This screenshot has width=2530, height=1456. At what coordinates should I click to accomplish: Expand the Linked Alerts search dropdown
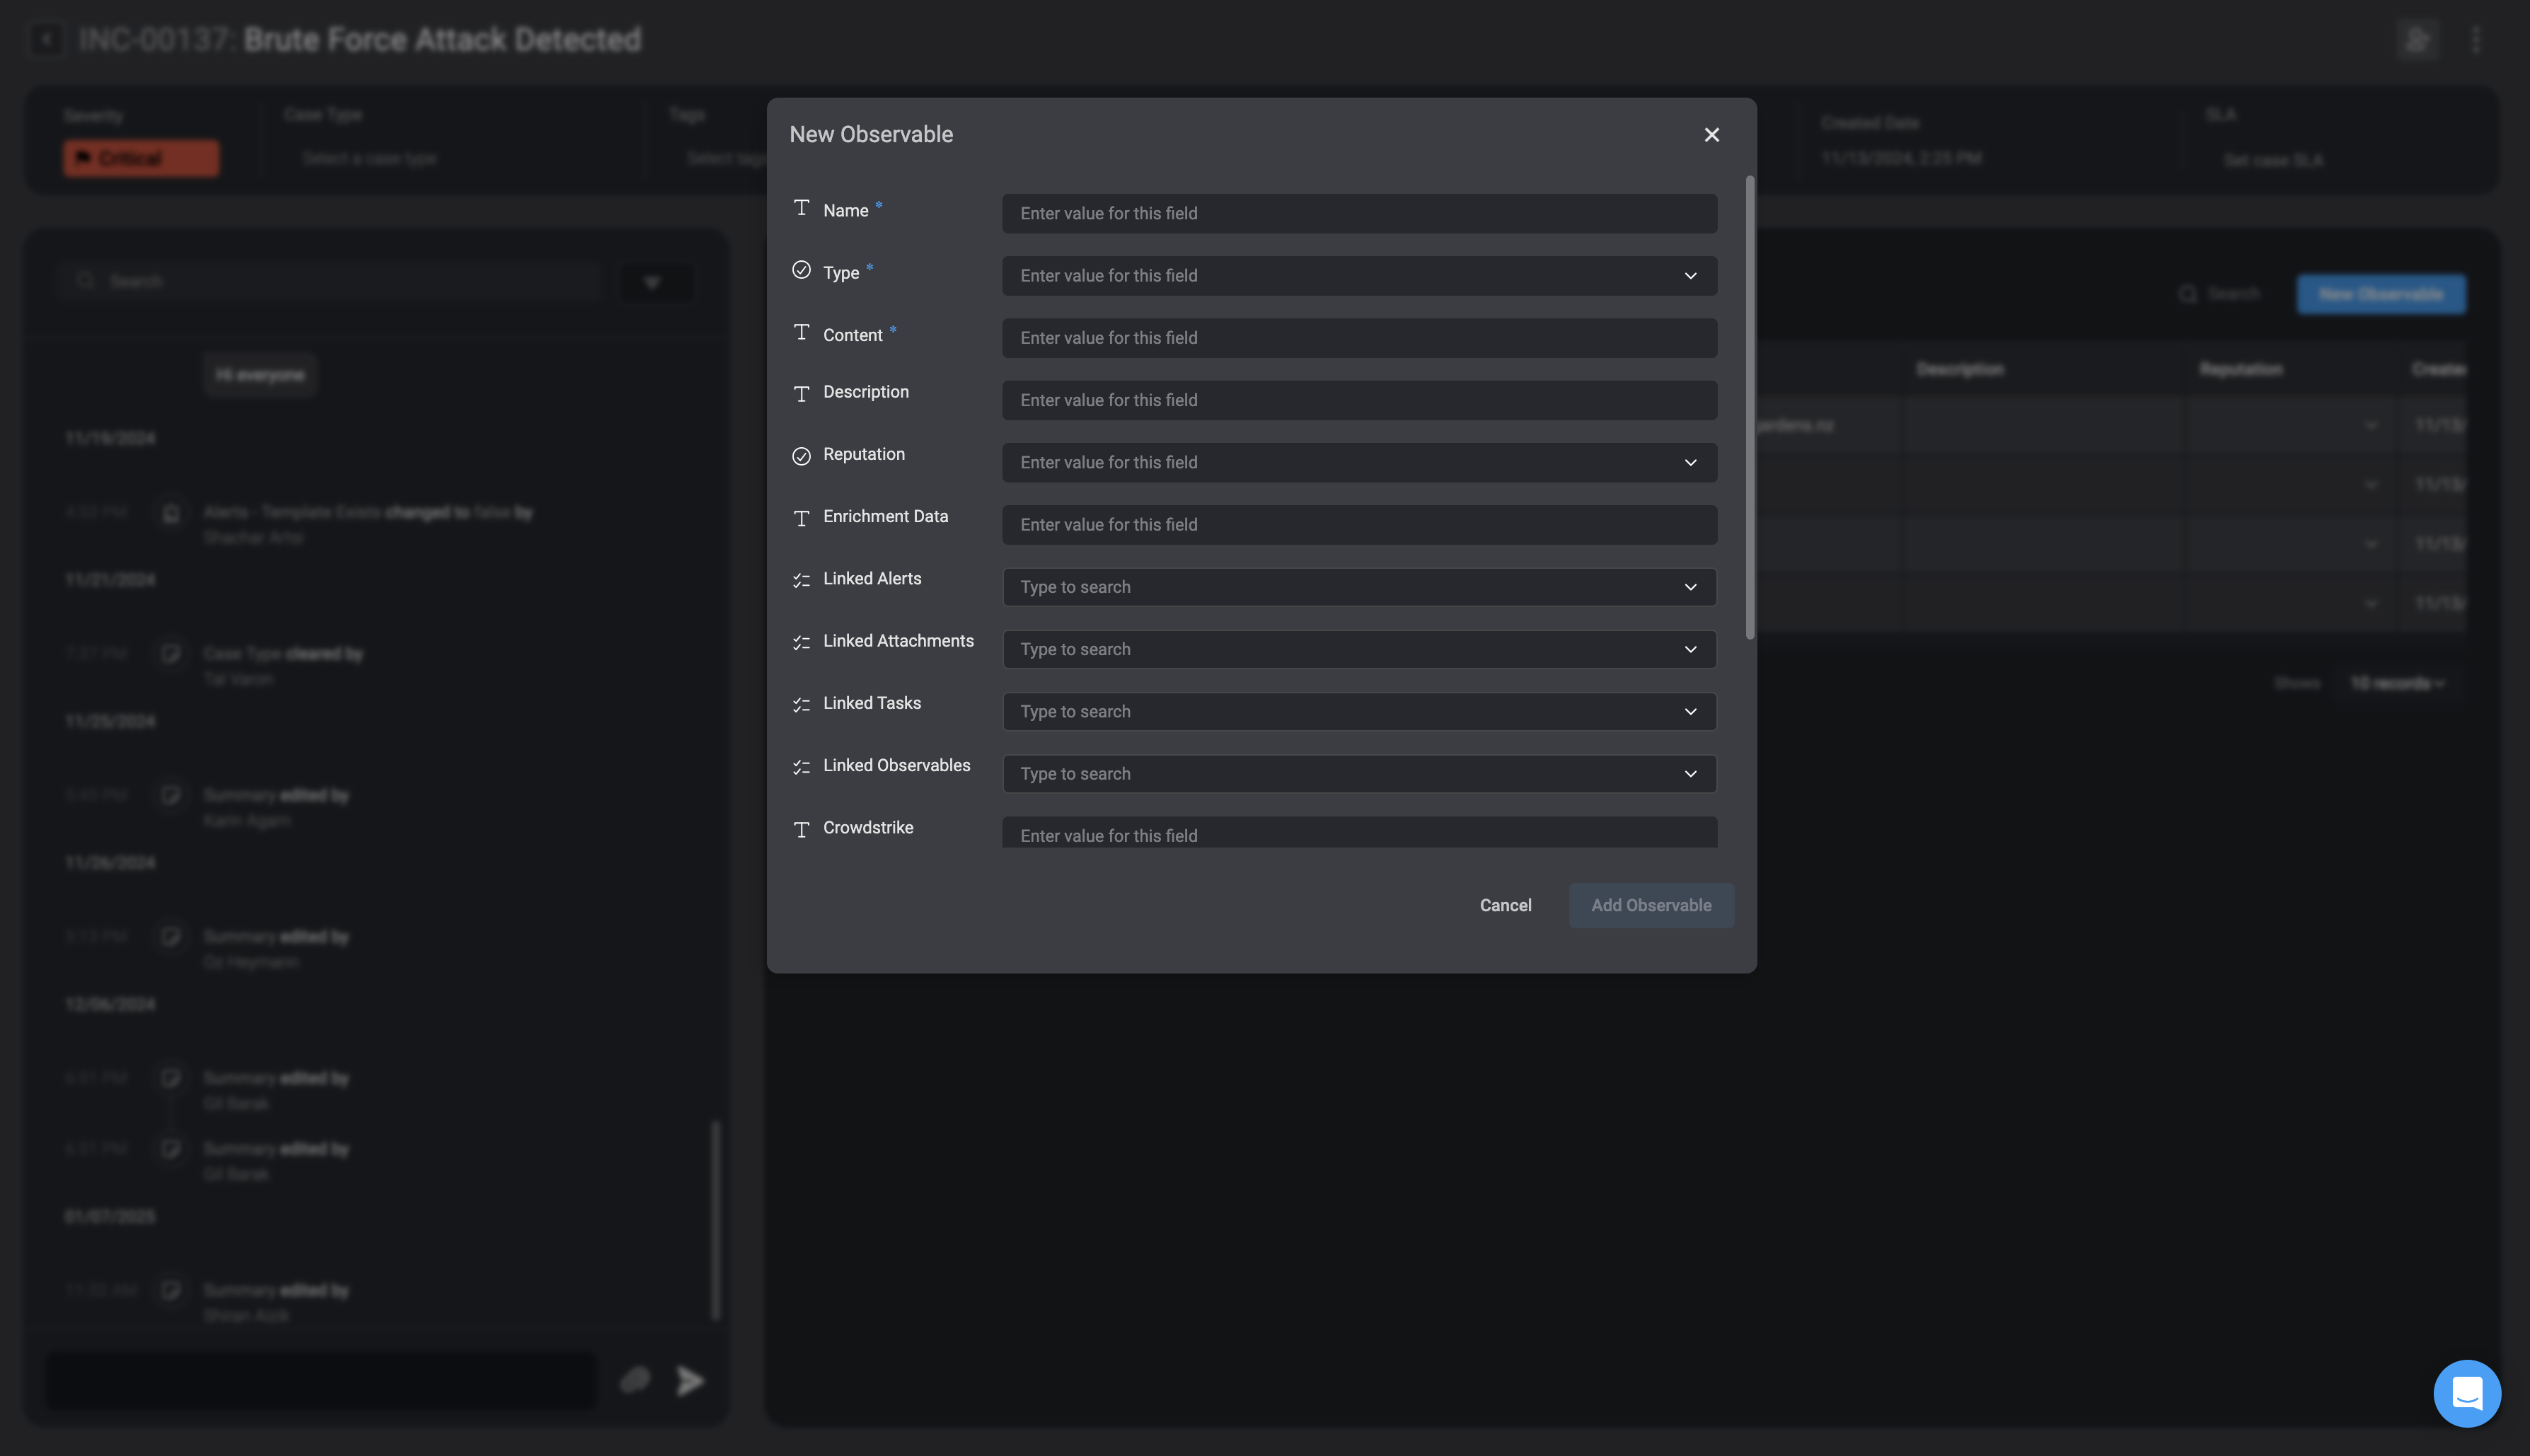(x=1359, y=587)
